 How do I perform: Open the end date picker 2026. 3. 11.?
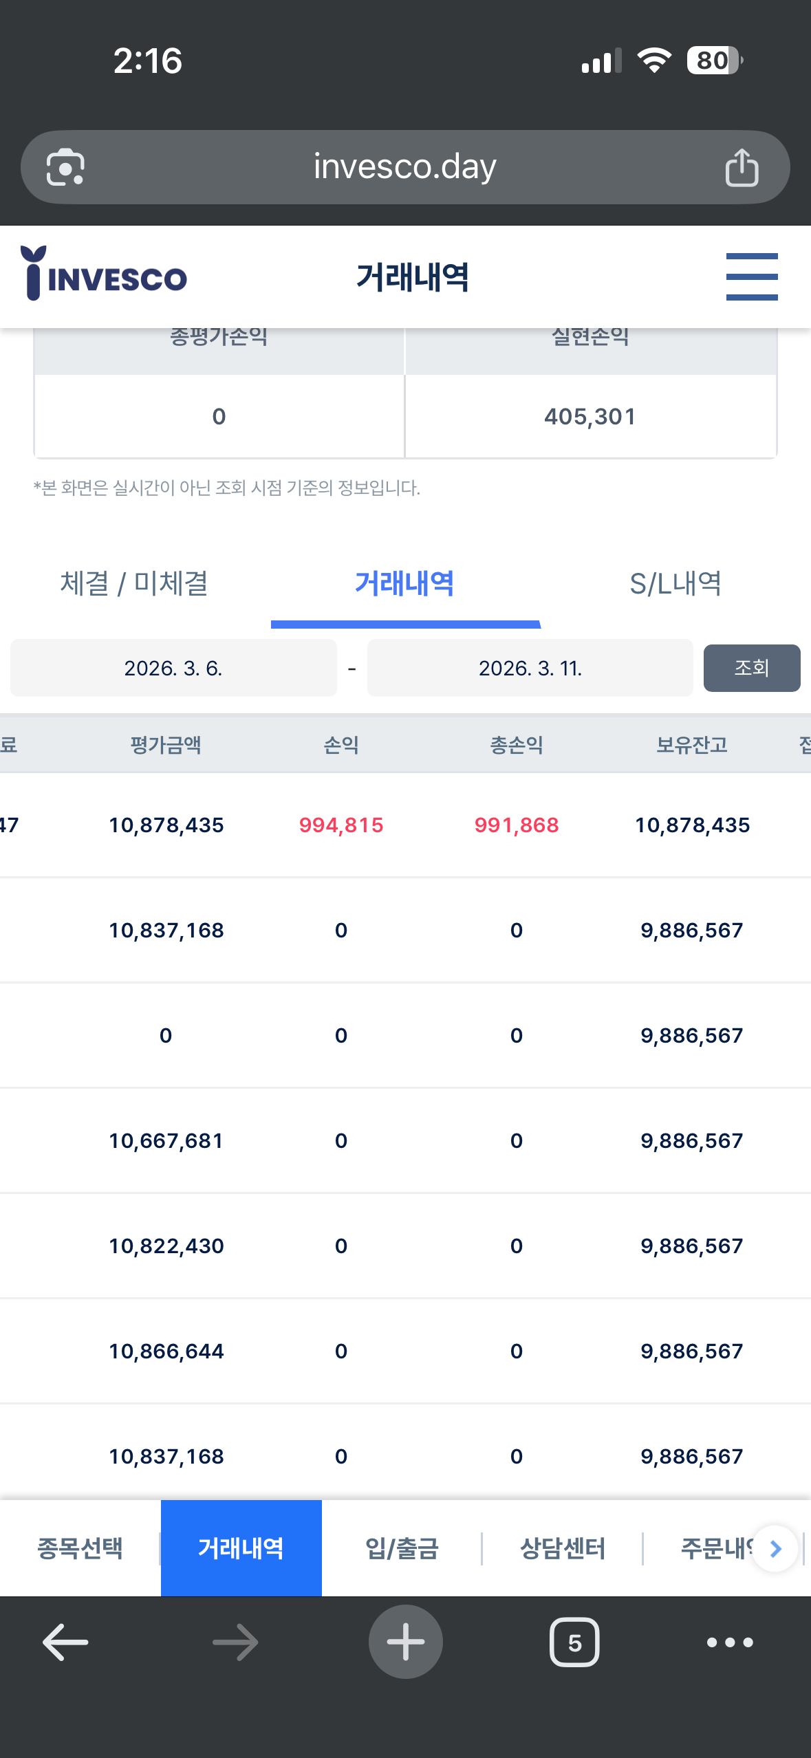coord(530,668)
